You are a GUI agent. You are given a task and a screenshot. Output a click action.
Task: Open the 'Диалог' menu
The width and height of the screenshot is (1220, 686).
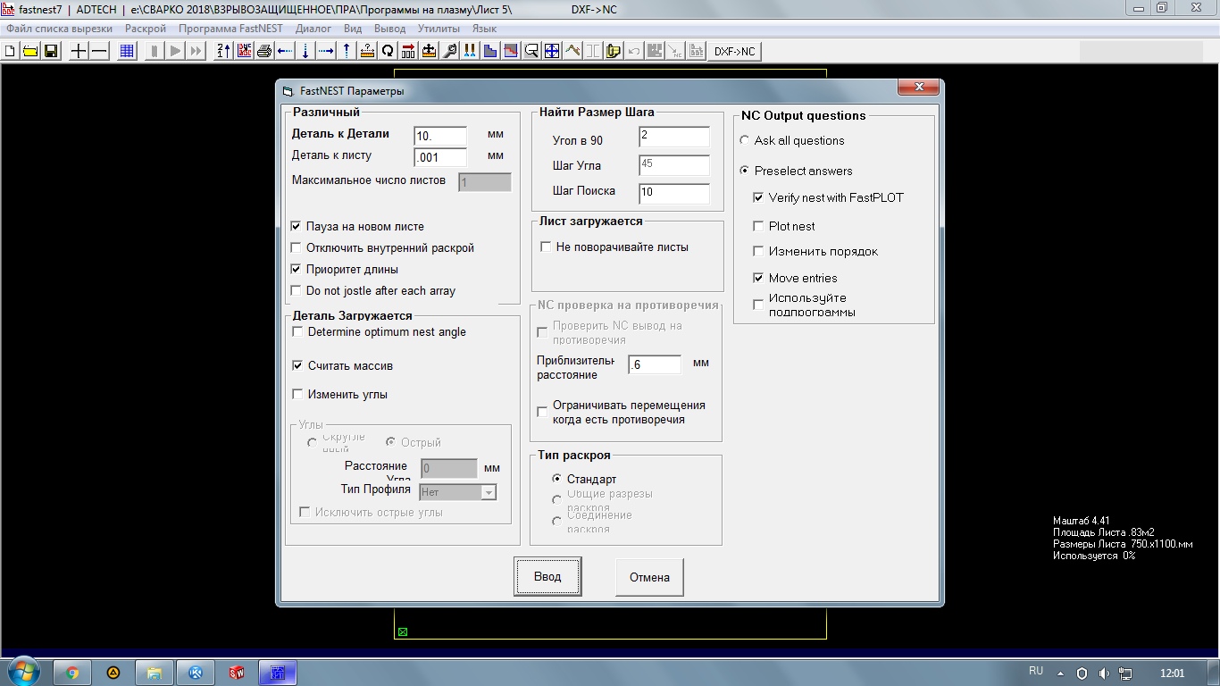[x=313, y=29]
